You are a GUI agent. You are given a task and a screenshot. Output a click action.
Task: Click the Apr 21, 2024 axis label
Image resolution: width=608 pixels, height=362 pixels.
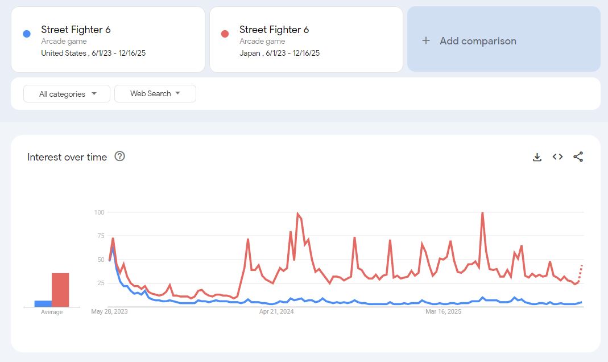[276, 311]
